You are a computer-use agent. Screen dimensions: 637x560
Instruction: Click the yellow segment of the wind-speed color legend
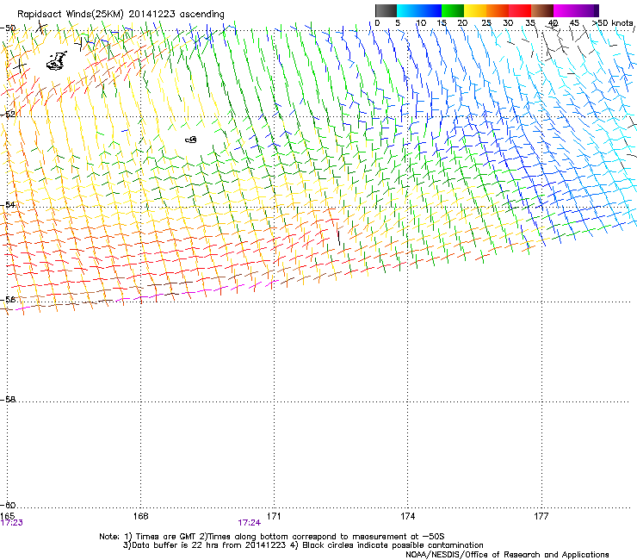click(475, 10)
